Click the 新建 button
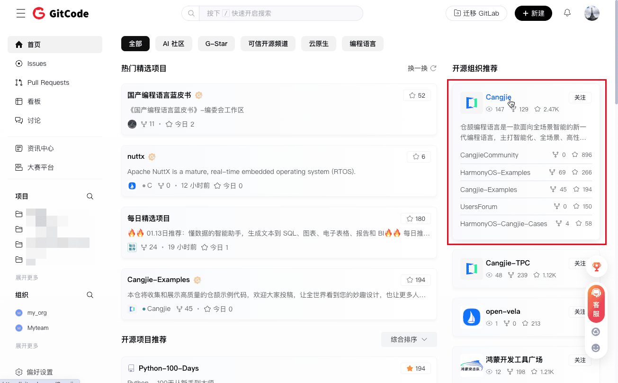Screen dimensions: 618x383 pos(533,13)
